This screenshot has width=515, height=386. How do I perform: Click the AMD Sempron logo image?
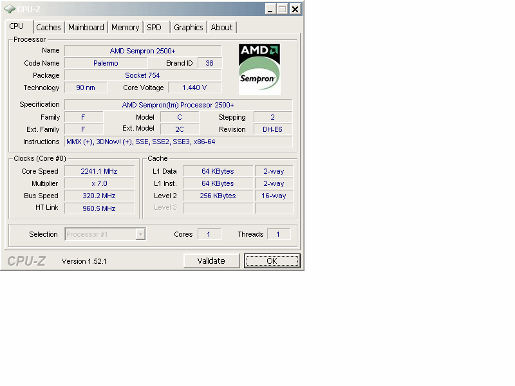(259, 69)
